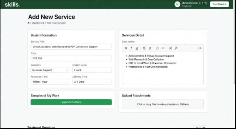
Task: Click the Delivery Time field showing 2-4 Days
Action: click(92, 82)
